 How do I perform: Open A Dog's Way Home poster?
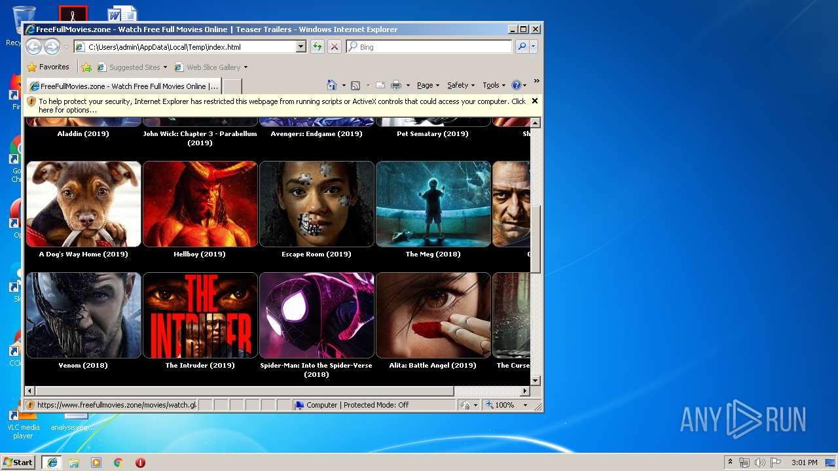pyautogui.click(x=83, y=204)
